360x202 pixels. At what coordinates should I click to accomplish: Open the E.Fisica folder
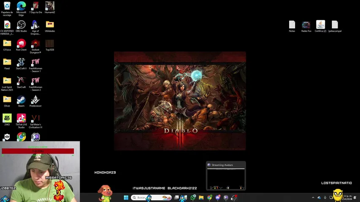7,45
